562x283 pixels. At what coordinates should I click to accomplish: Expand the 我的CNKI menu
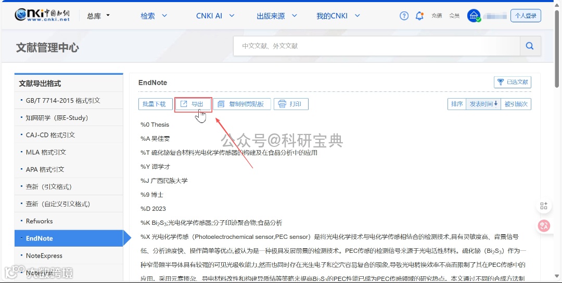click(x=338, y=16)
